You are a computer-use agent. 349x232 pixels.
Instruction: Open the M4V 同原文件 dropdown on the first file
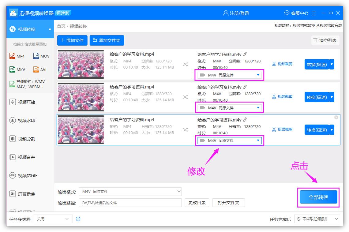(230, 75)
